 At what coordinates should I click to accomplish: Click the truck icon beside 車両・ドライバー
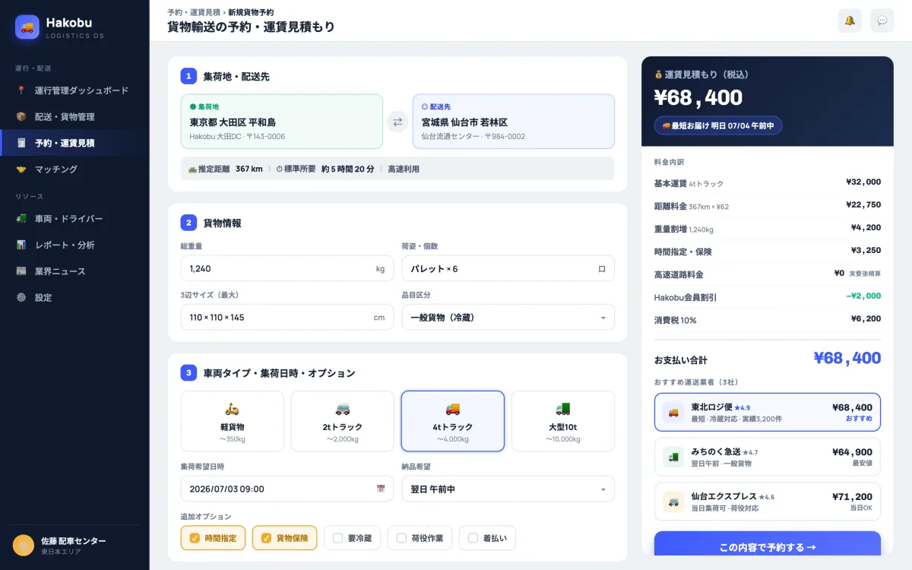[x=21, y=218]
